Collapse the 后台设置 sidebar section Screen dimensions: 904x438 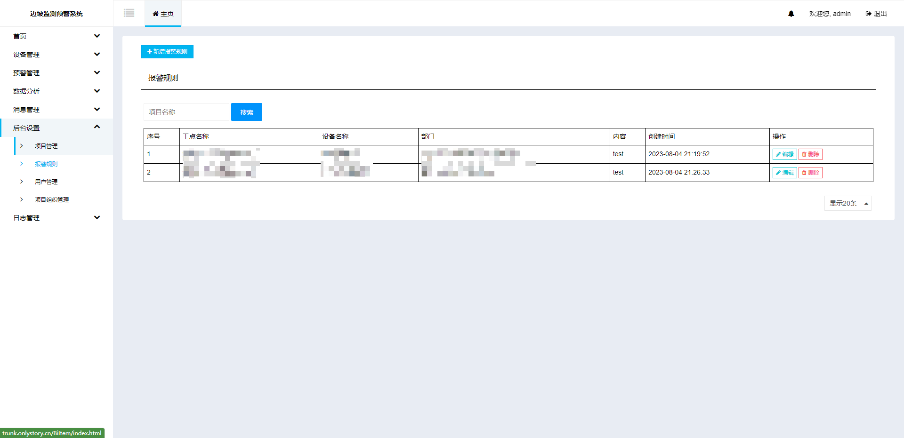pyautogui.click(x=56, y=128)
